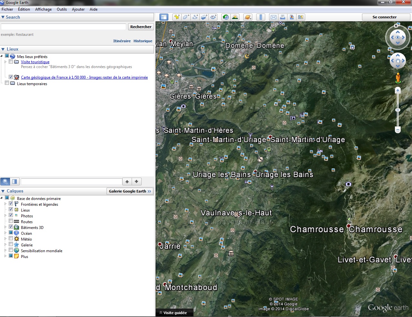Click the up arrow button in Lieux panel
The width and height of the screenshot is (412, 317).
[127, 182]
